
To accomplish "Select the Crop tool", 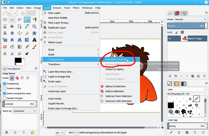I will click(x=27, y=33).
